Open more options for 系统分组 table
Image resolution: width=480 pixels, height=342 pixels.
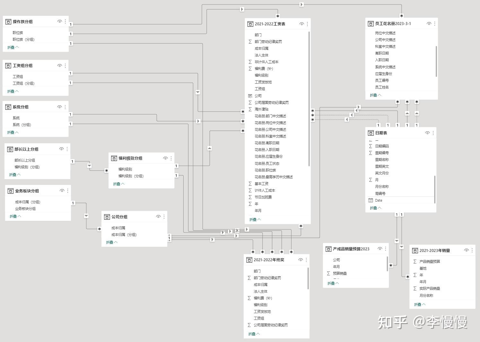click(x=65, y=107)
